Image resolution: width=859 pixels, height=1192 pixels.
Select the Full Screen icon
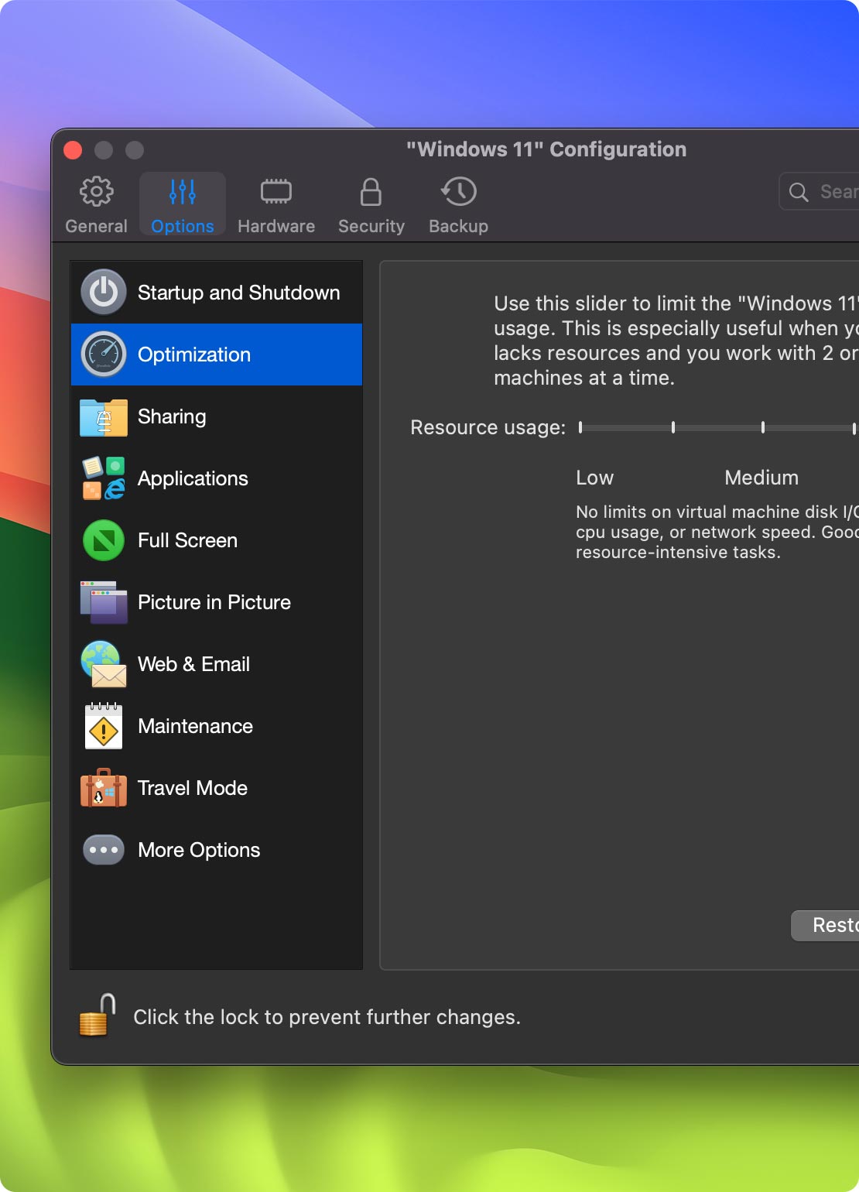103,540
